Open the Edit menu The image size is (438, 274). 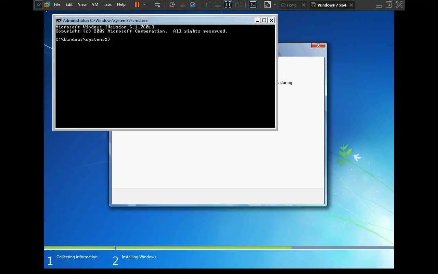tap(69, 5)
